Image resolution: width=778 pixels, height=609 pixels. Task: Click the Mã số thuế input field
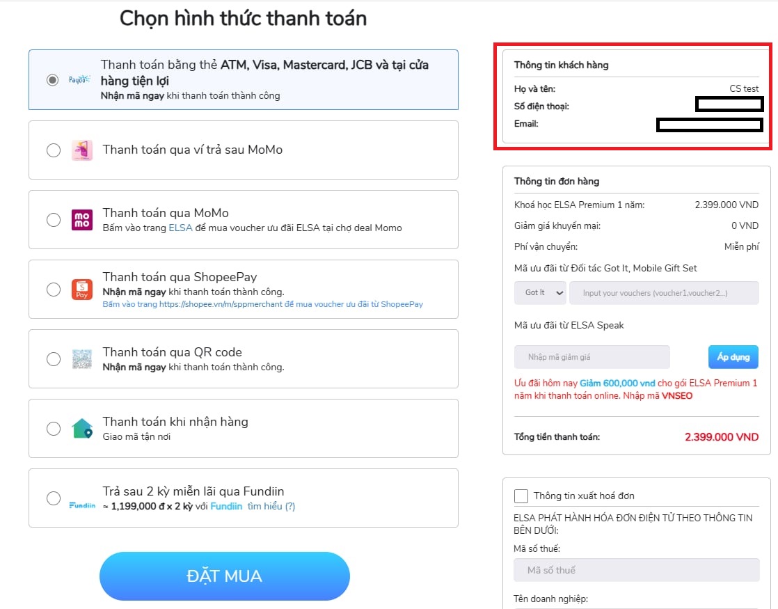637,570
